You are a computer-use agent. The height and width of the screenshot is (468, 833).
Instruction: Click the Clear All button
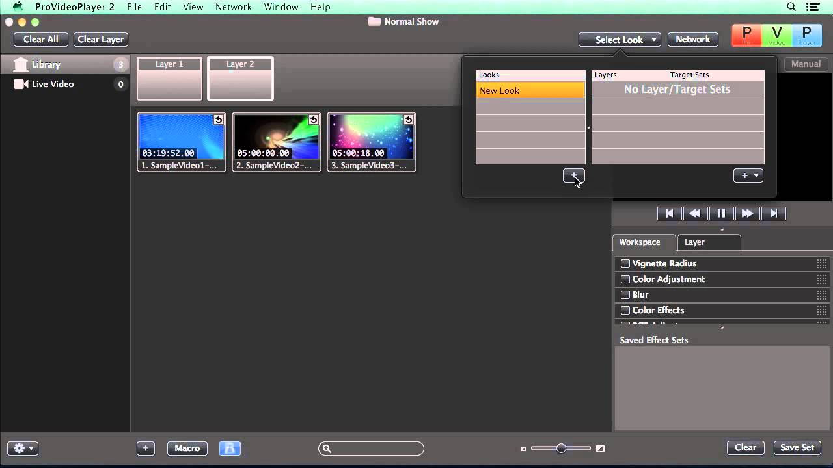[41, 40]
